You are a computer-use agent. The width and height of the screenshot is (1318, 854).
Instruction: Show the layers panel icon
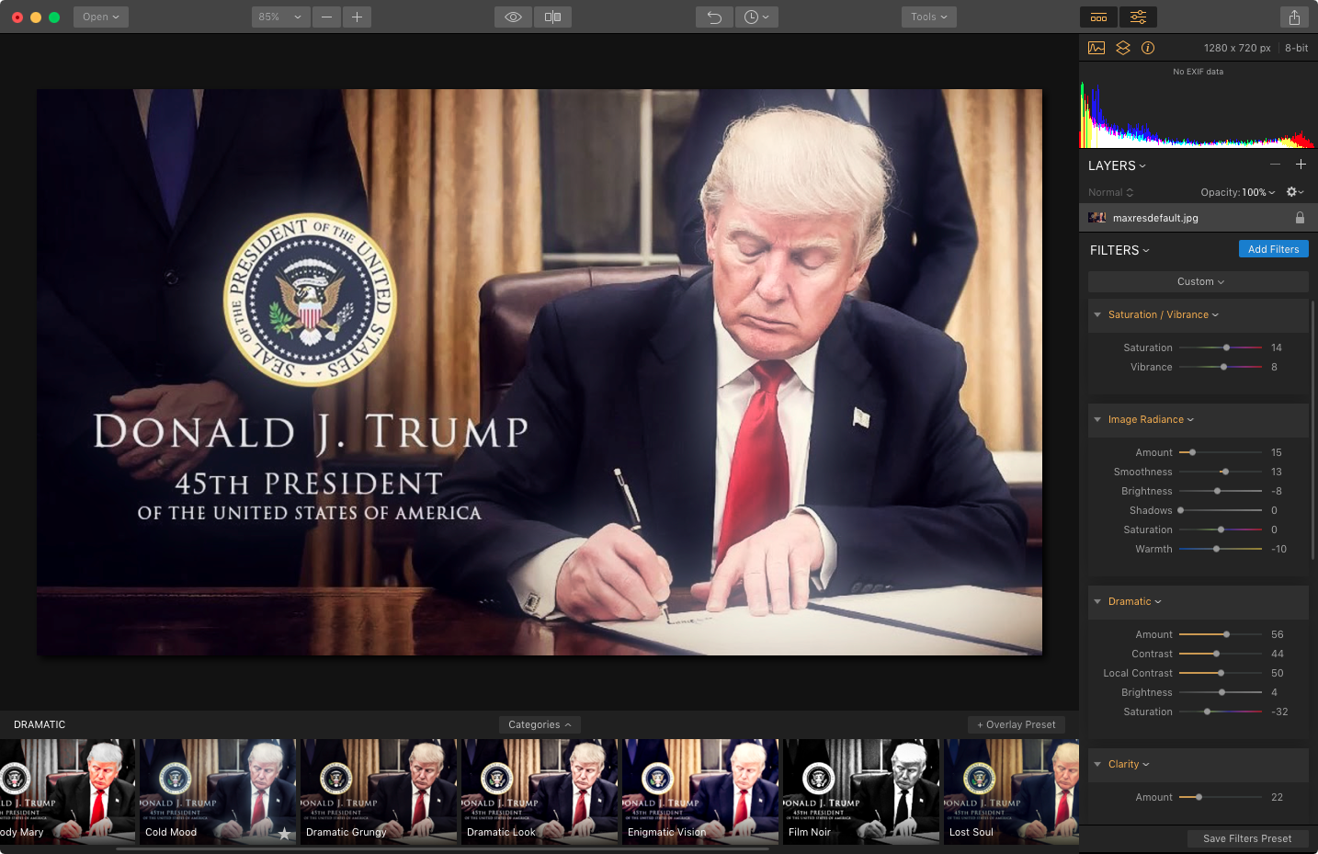[1122, 48]
